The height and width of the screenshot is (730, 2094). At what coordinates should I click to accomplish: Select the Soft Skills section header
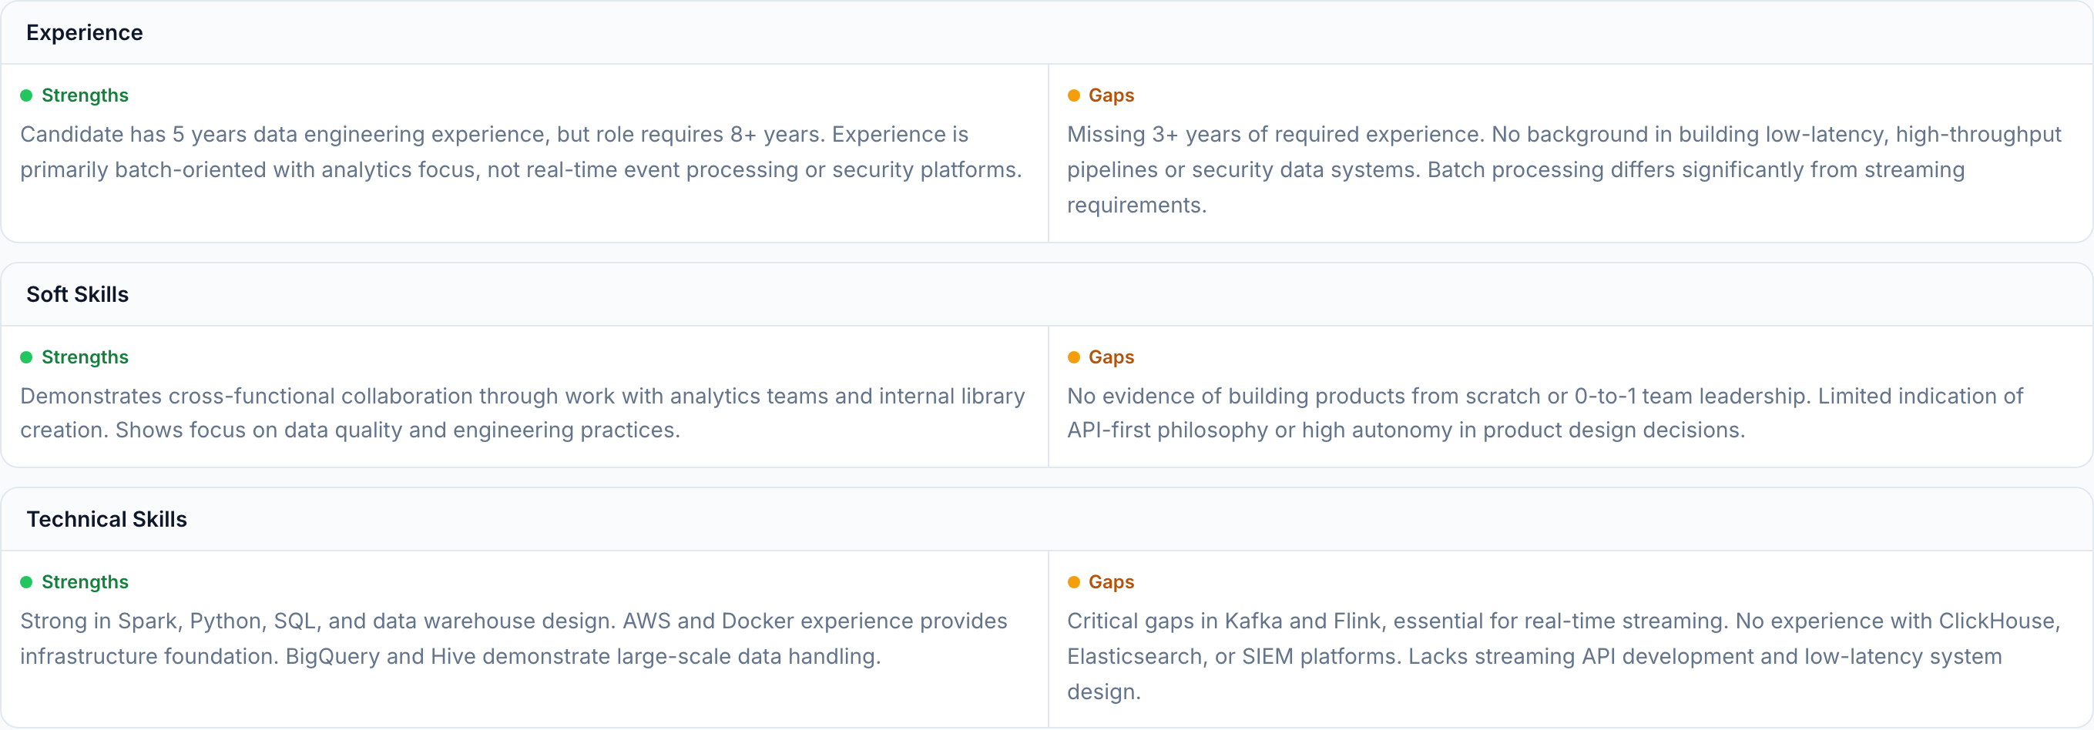(77, 294)
